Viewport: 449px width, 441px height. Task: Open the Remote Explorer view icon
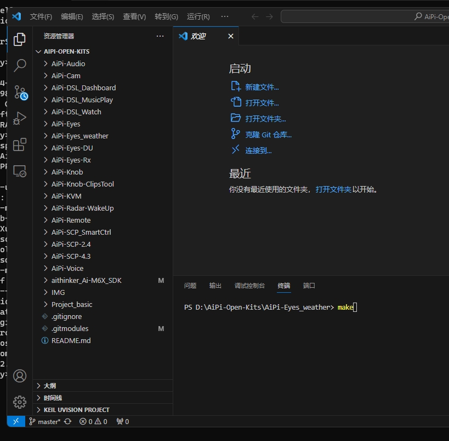pos(20,171)
